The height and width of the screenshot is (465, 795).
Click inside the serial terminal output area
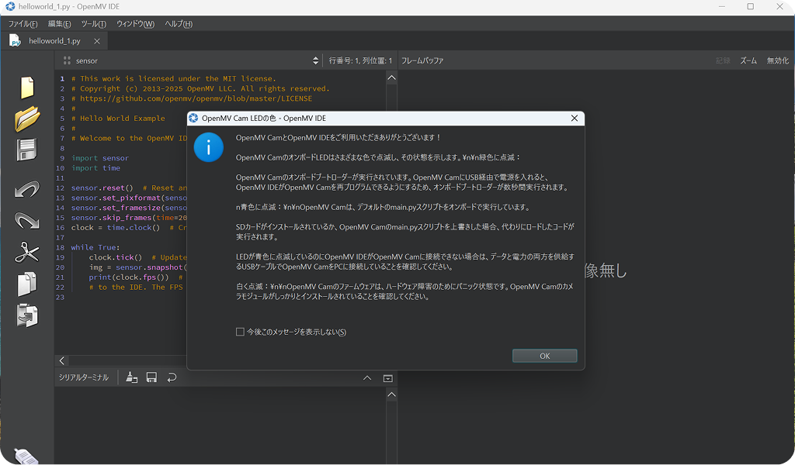pos(220,425)
